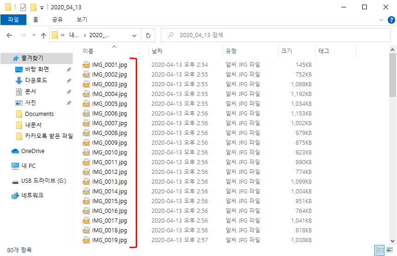The width and height of the screenshot is (397, 256).
Task: Open the address bar history dropdown
Action: click(134, 36)
